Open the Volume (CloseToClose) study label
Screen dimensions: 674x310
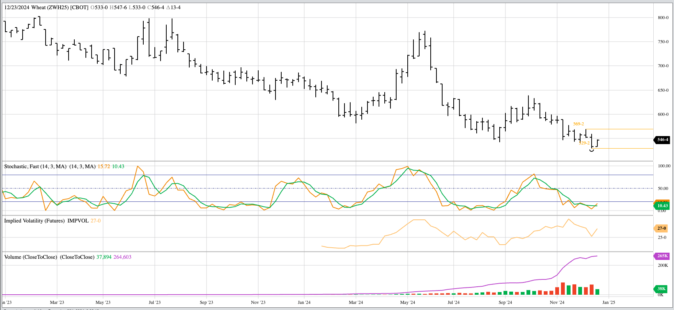pyautogui.click(x=31, y=257)
